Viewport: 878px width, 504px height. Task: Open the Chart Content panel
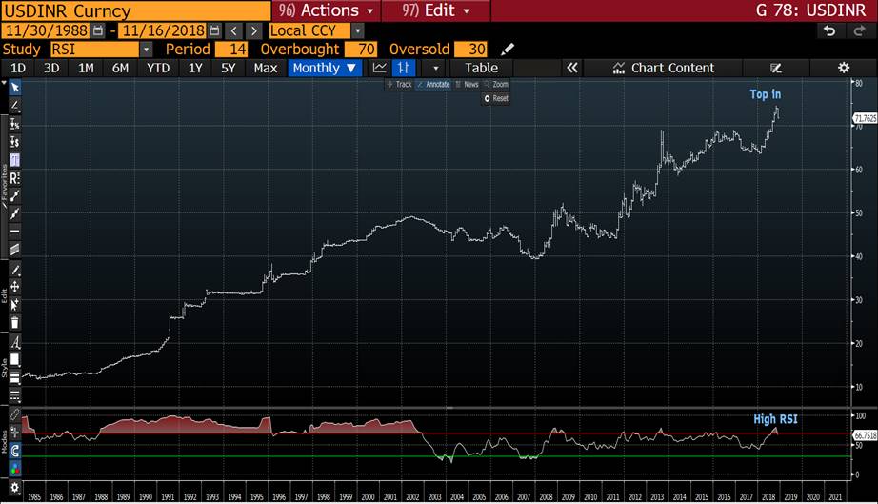pyautogui.click(x=664, y=68)
